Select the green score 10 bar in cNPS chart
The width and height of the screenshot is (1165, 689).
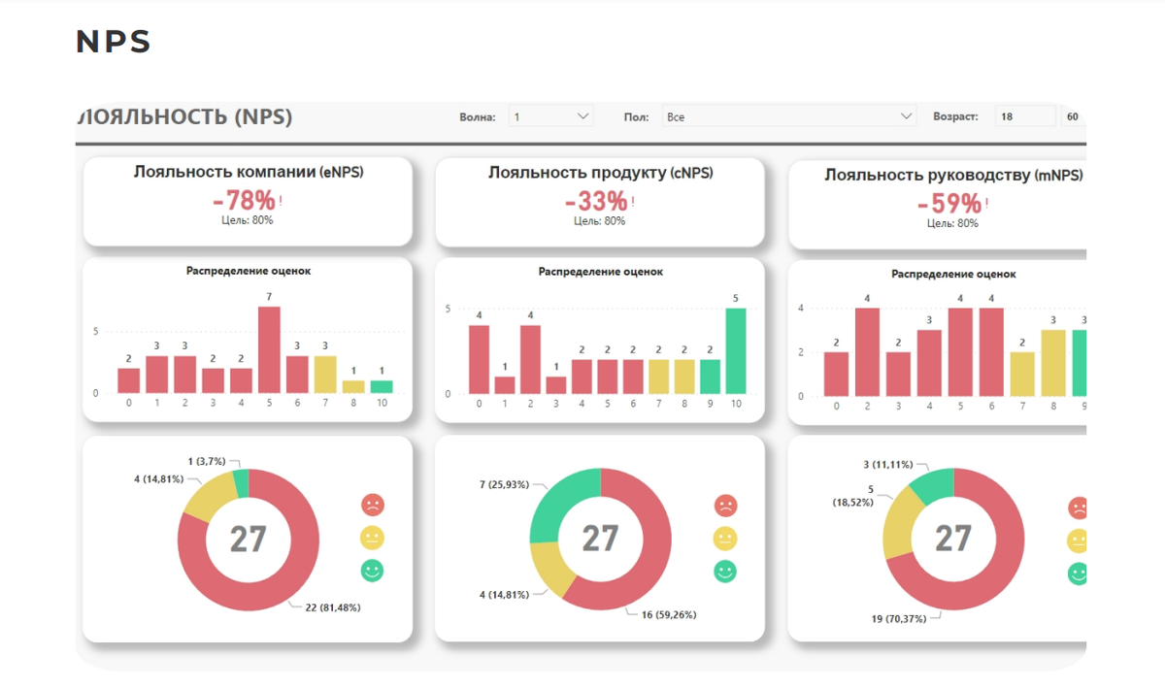click(x=736, y=350)
